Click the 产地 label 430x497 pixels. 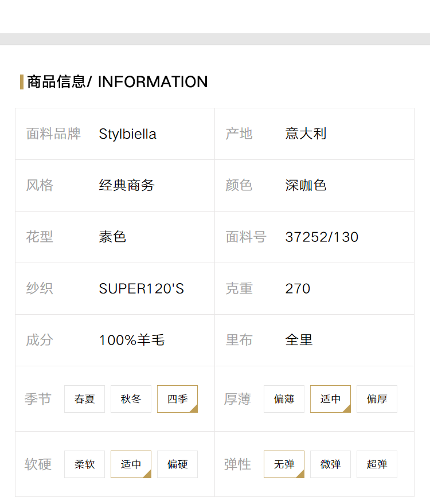239,134
